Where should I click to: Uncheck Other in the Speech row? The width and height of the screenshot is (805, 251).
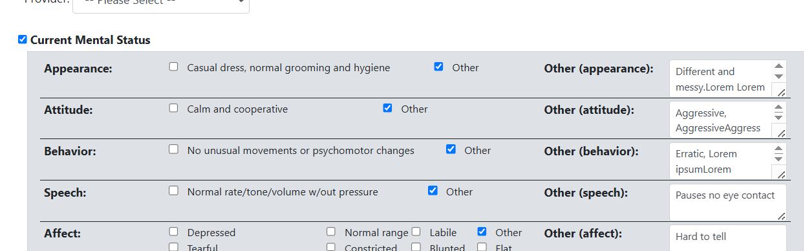click(433, 191)
